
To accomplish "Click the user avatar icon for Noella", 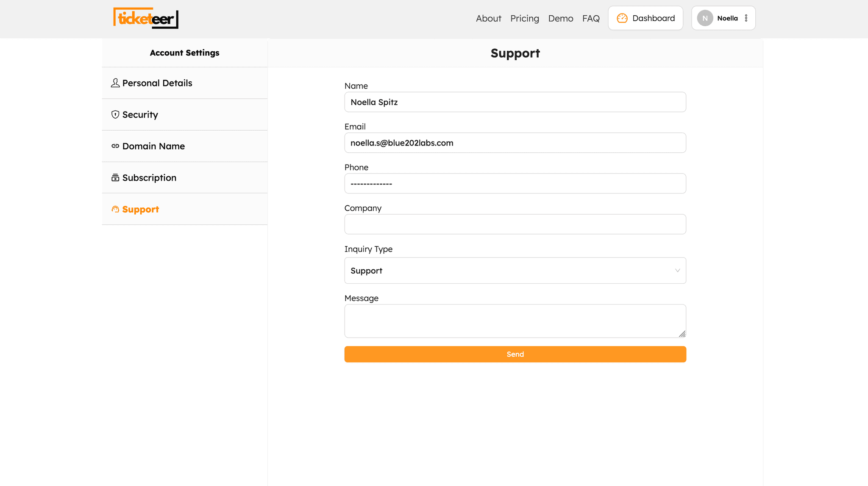I will coord(706,18).
